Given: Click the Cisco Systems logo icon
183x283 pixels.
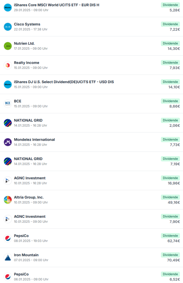Looking at the screenshot, I should [x=8, y=27].
